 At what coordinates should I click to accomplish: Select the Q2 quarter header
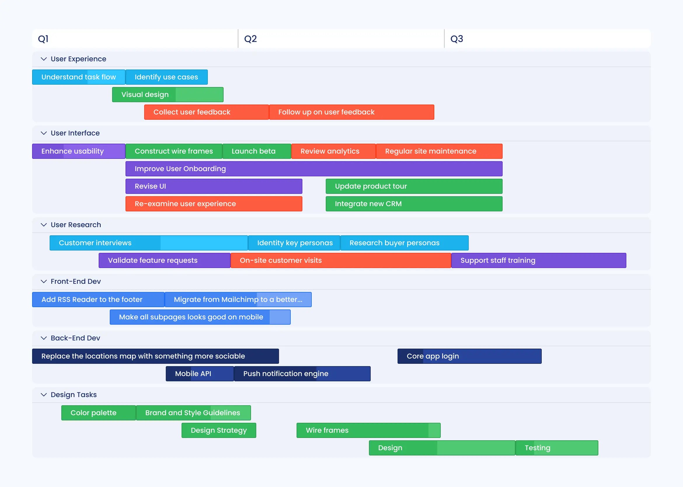click(341, 39)
